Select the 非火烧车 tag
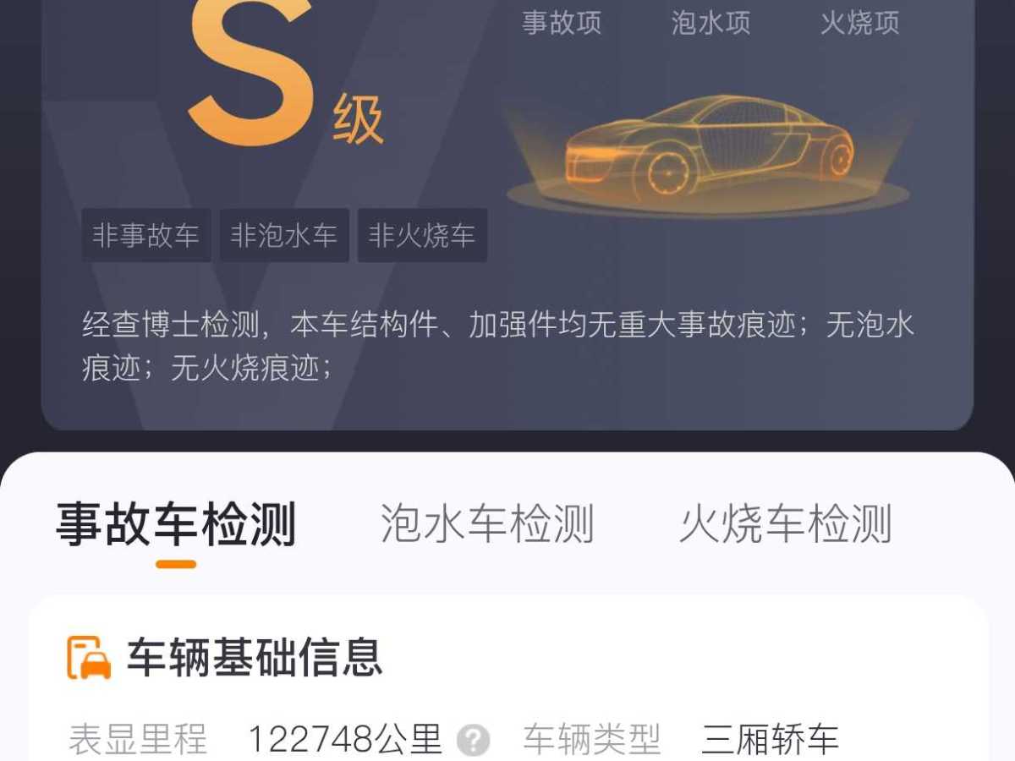 422,235
